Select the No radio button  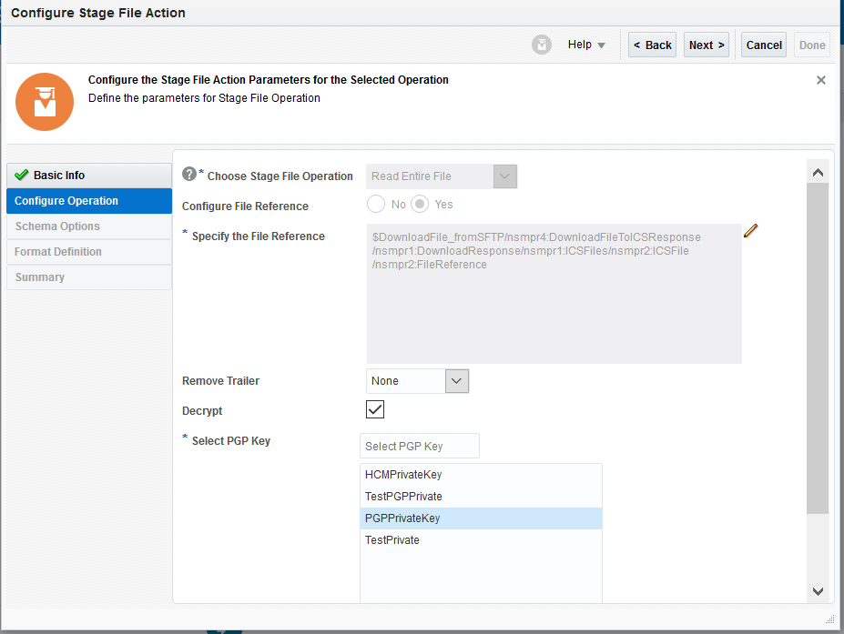click(376, 205)
